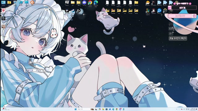Open Chrome from the taskbar
The height and width of the screenshot is (111, 198).
click(117, 109)
